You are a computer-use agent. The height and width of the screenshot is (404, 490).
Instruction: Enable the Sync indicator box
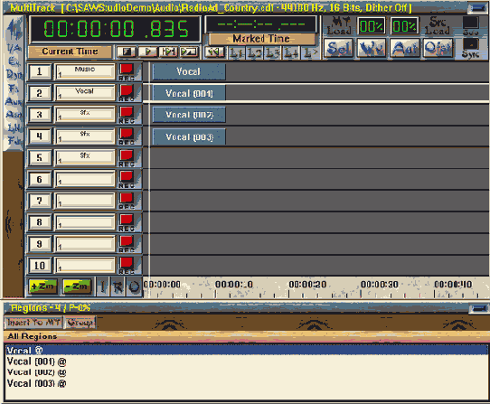470,44
